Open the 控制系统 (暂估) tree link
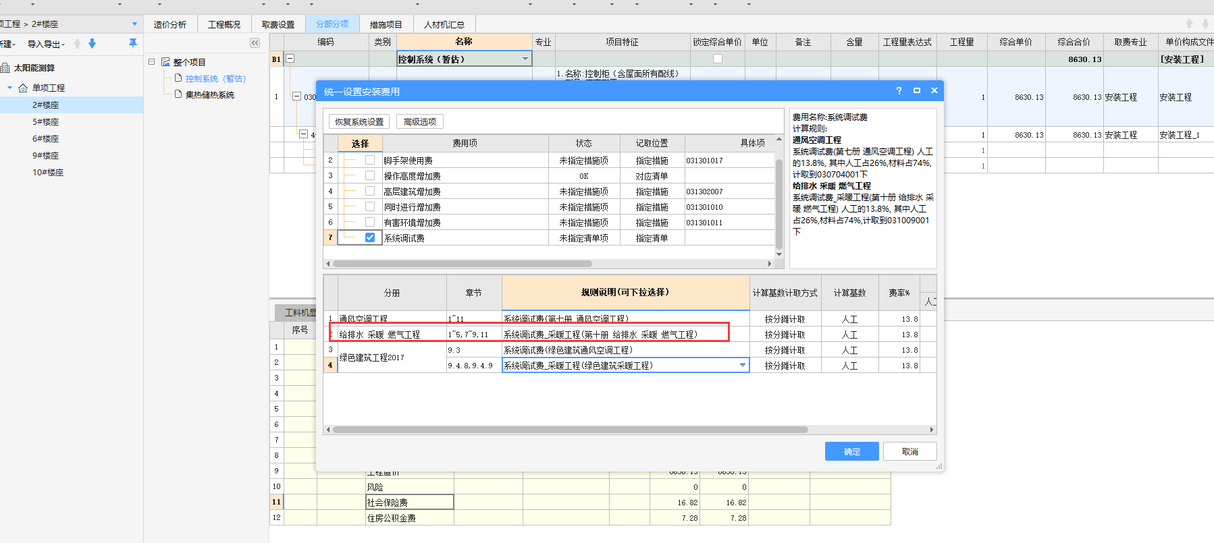Viewport: 1214px width, 543px height. tap(215, 78)
